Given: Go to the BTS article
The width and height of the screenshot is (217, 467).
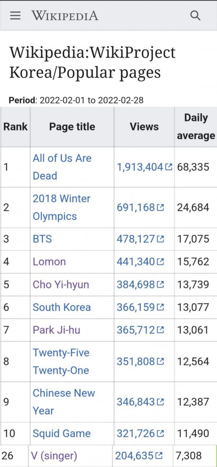Looking at the screenshot, I should pos(42,239).
